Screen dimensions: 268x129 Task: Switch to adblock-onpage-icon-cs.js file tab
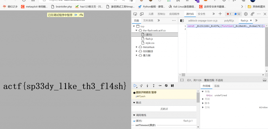coord(203,21)
